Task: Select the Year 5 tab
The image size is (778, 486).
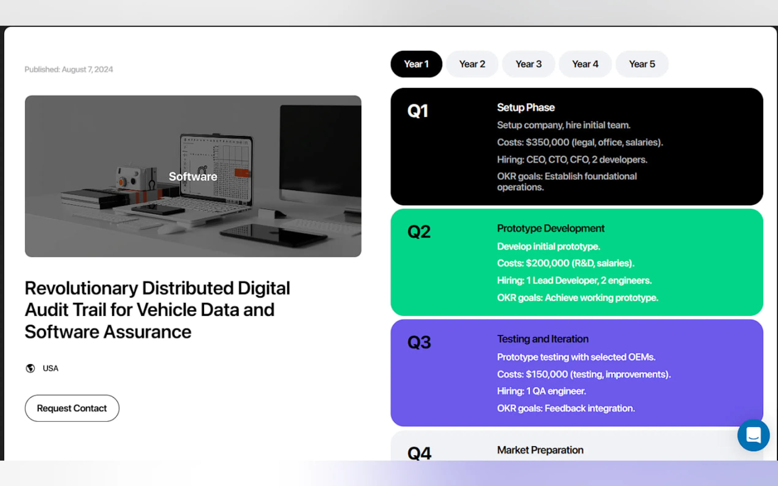Action: click(642, 64)
